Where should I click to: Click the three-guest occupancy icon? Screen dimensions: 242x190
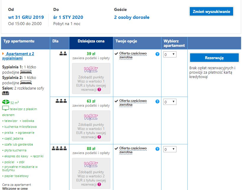61,101
